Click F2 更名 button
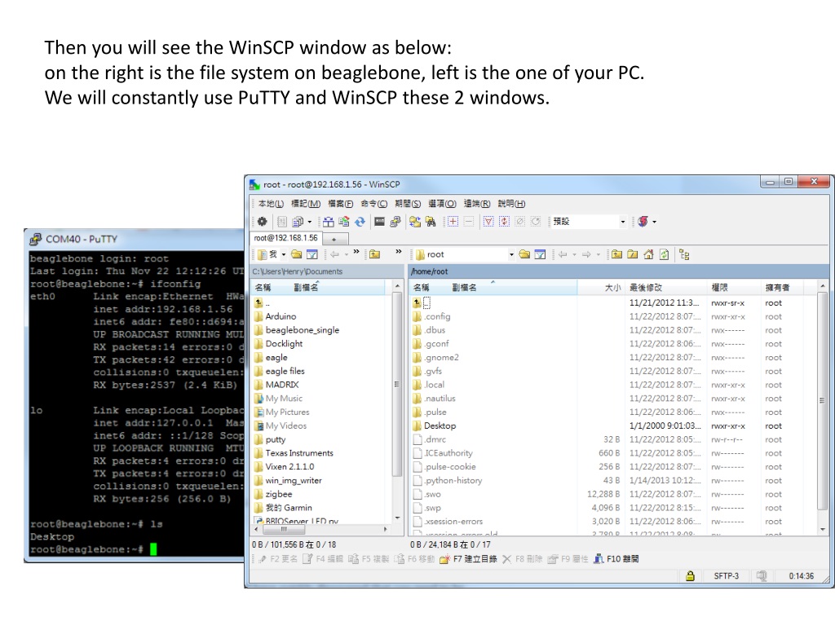Viewport: 835px width, 626px height. click(x=277, y=559)
